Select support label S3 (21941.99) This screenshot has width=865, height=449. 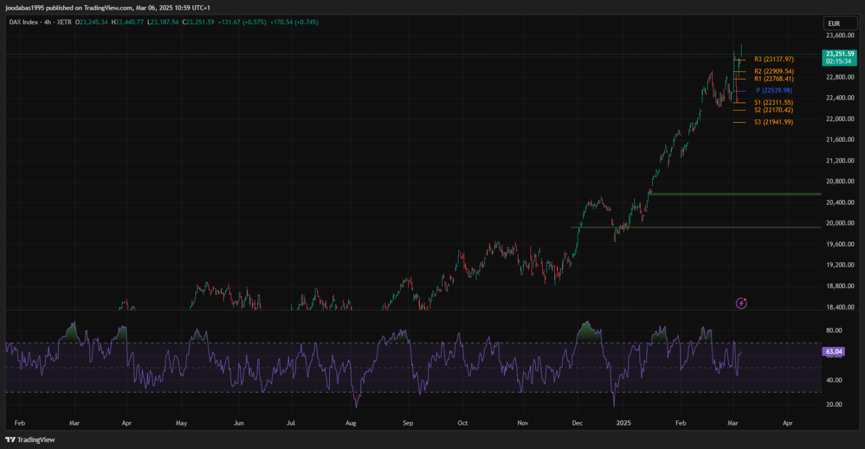774,122
